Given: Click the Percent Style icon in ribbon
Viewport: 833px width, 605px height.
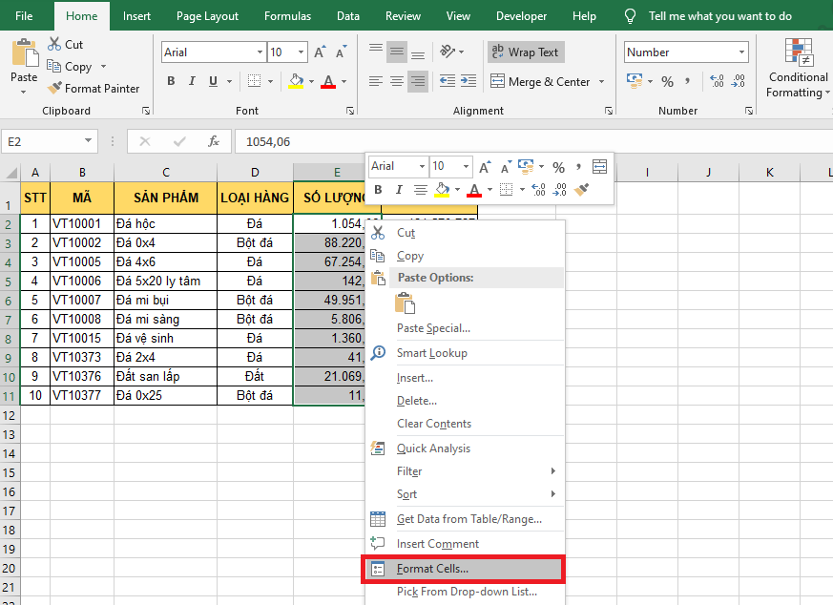Looking at the screenshot, I should pyautogui.click(x=667, y=82).
